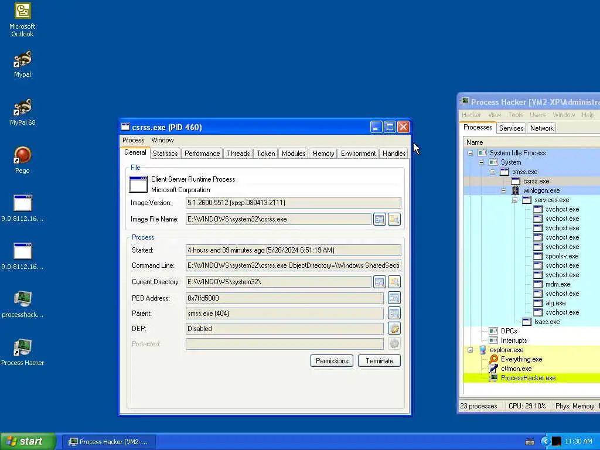Collapse the explorer.exe tree node
Image resolution: width=600 pixels, height=450 pixels.
tap(471, 350)
